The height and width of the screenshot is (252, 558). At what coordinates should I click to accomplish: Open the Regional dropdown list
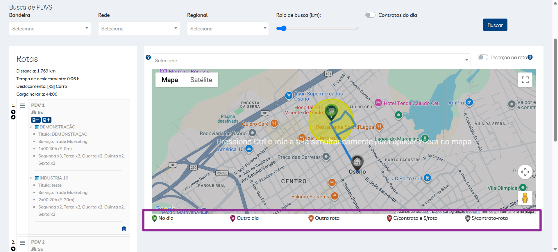pyautogui.click(x=228, y=29)
